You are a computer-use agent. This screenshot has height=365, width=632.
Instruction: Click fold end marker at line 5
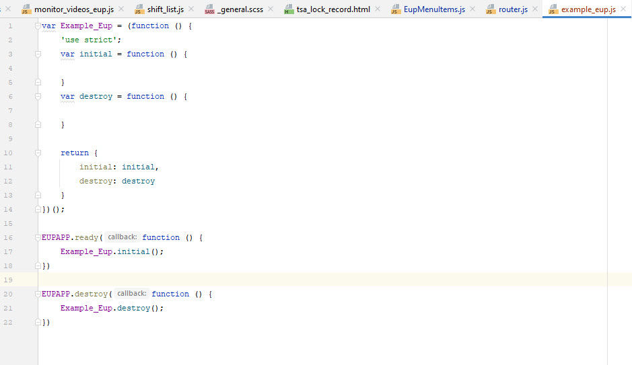(x=38, y=82)
